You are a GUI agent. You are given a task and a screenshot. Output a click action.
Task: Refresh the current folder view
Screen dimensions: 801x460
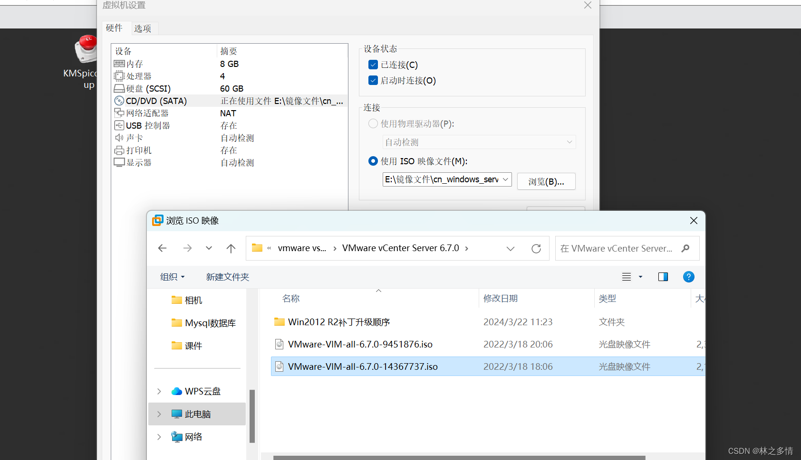[536, 248]
